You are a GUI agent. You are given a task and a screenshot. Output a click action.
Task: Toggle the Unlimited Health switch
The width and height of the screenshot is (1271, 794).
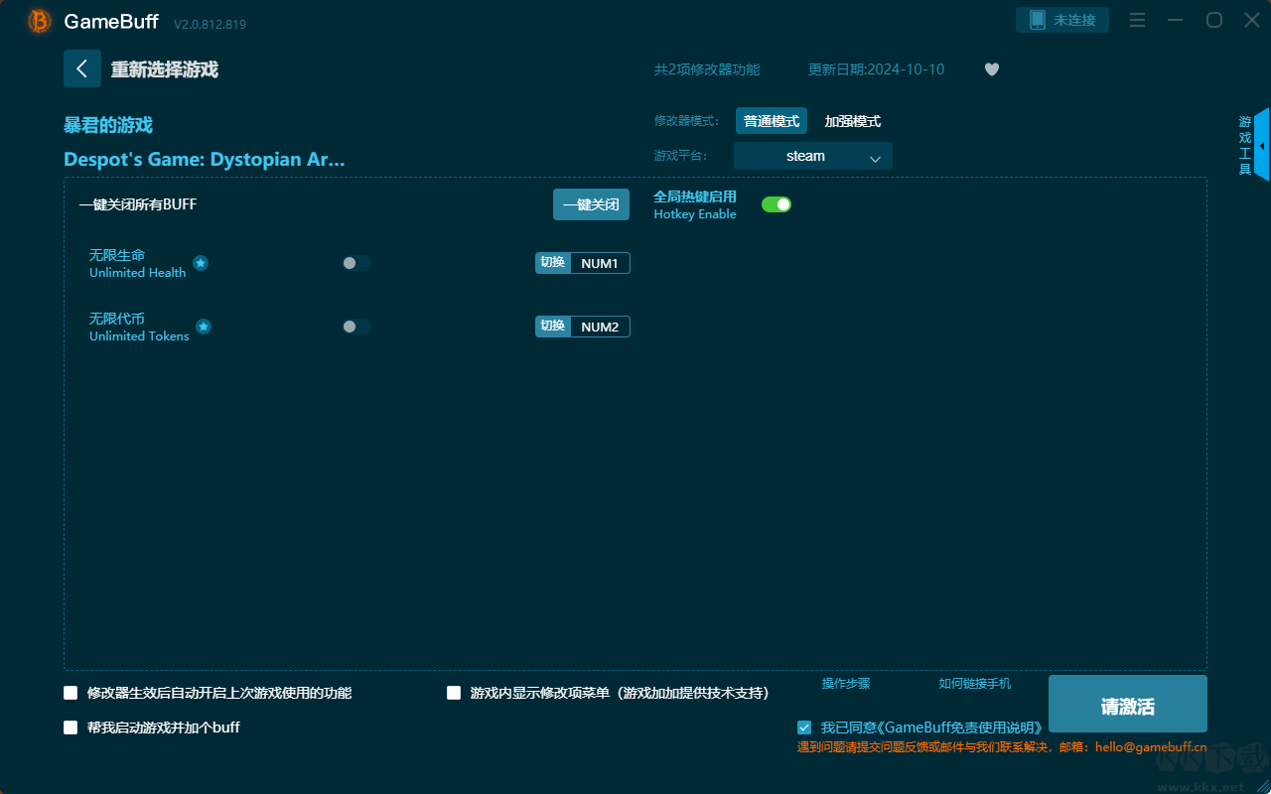click(x=356, y=263)
